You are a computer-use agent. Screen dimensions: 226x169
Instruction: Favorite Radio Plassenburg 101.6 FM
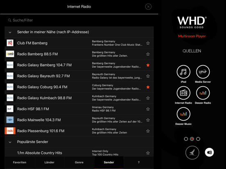tap(148, 131)
